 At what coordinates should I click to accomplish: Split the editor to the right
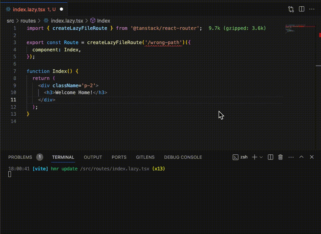(x=301, y=9)
